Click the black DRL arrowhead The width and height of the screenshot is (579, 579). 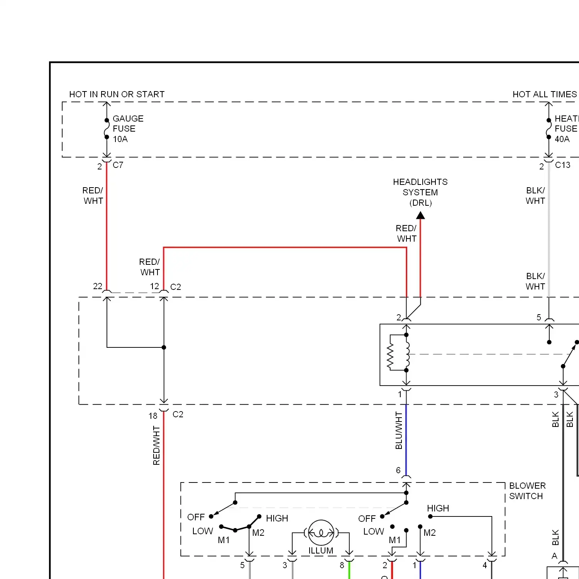coord(420,215)
